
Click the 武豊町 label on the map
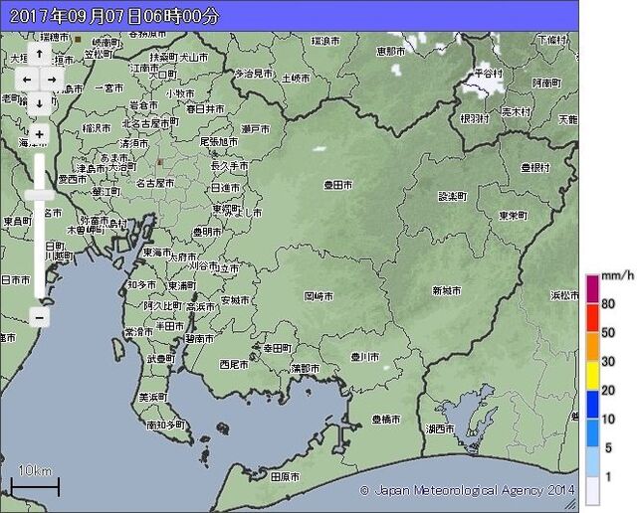tap(161, 358)
